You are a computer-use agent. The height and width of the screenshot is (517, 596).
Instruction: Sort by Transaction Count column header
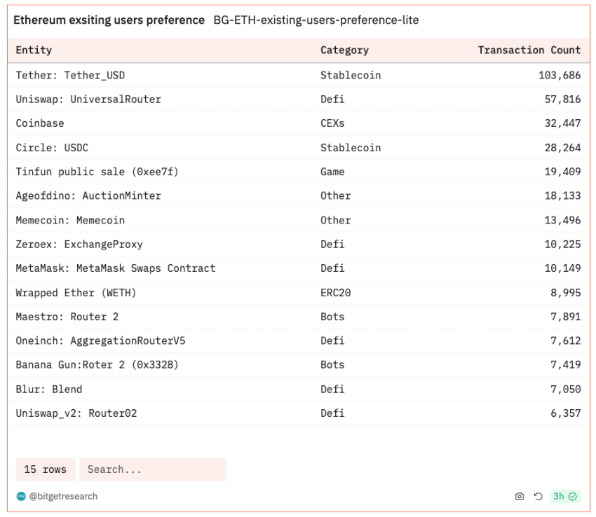point(529,50)
